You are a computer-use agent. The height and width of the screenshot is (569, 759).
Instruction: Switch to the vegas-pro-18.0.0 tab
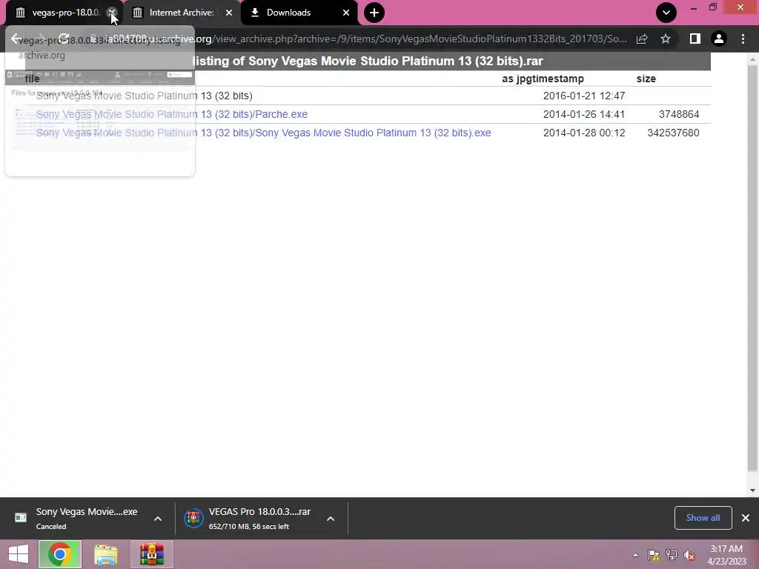tap(61, 13)
